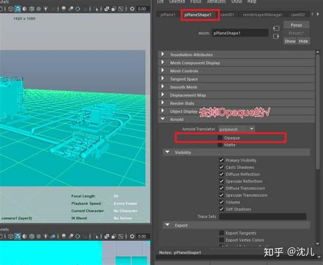Toggle Use All Lights bulb icon in the upper viewport
Image resolution: width=323 pixels, height=265 pixels.
(46, 9)
